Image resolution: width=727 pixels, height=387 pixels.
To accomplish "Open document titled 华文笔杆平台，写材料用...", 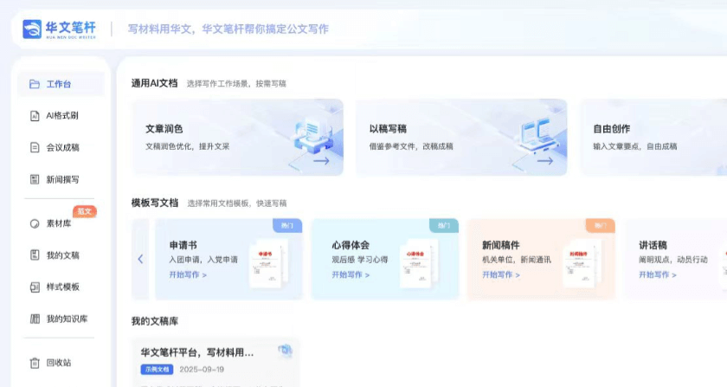I will 197,352.
